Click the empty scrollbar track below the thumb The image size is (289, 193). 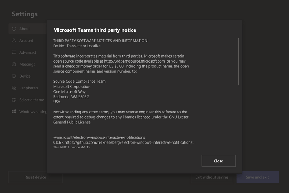coord(238,116)
